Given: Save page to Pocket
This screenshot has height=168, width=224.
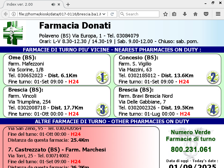Looking at the screenshot, I should click(x=206, y=14).
